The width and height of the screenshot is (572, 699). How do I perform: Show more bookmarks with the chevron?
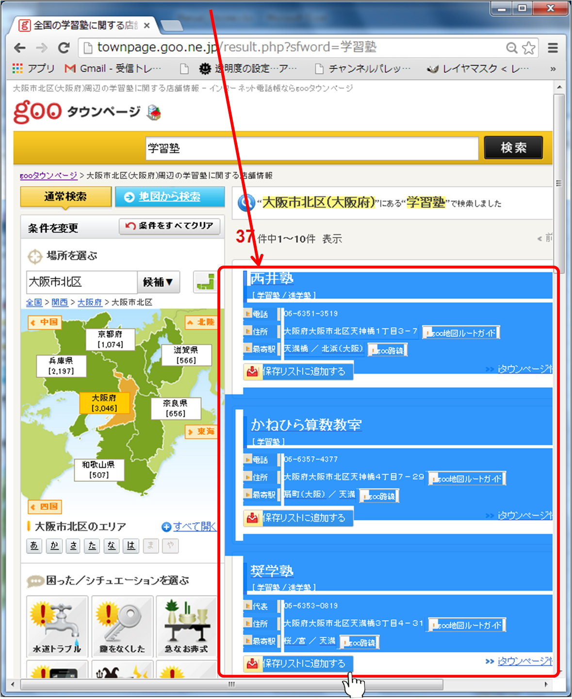tap(553, 69)
